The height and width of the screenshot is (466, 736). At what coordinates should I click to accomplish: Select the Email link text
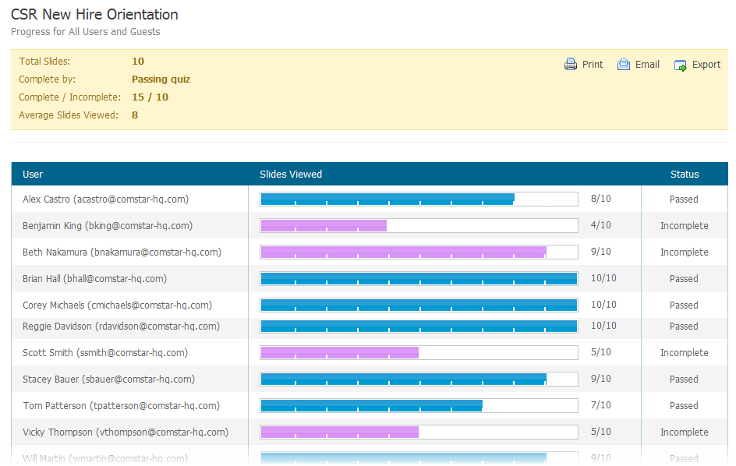(x=647, y=65)
